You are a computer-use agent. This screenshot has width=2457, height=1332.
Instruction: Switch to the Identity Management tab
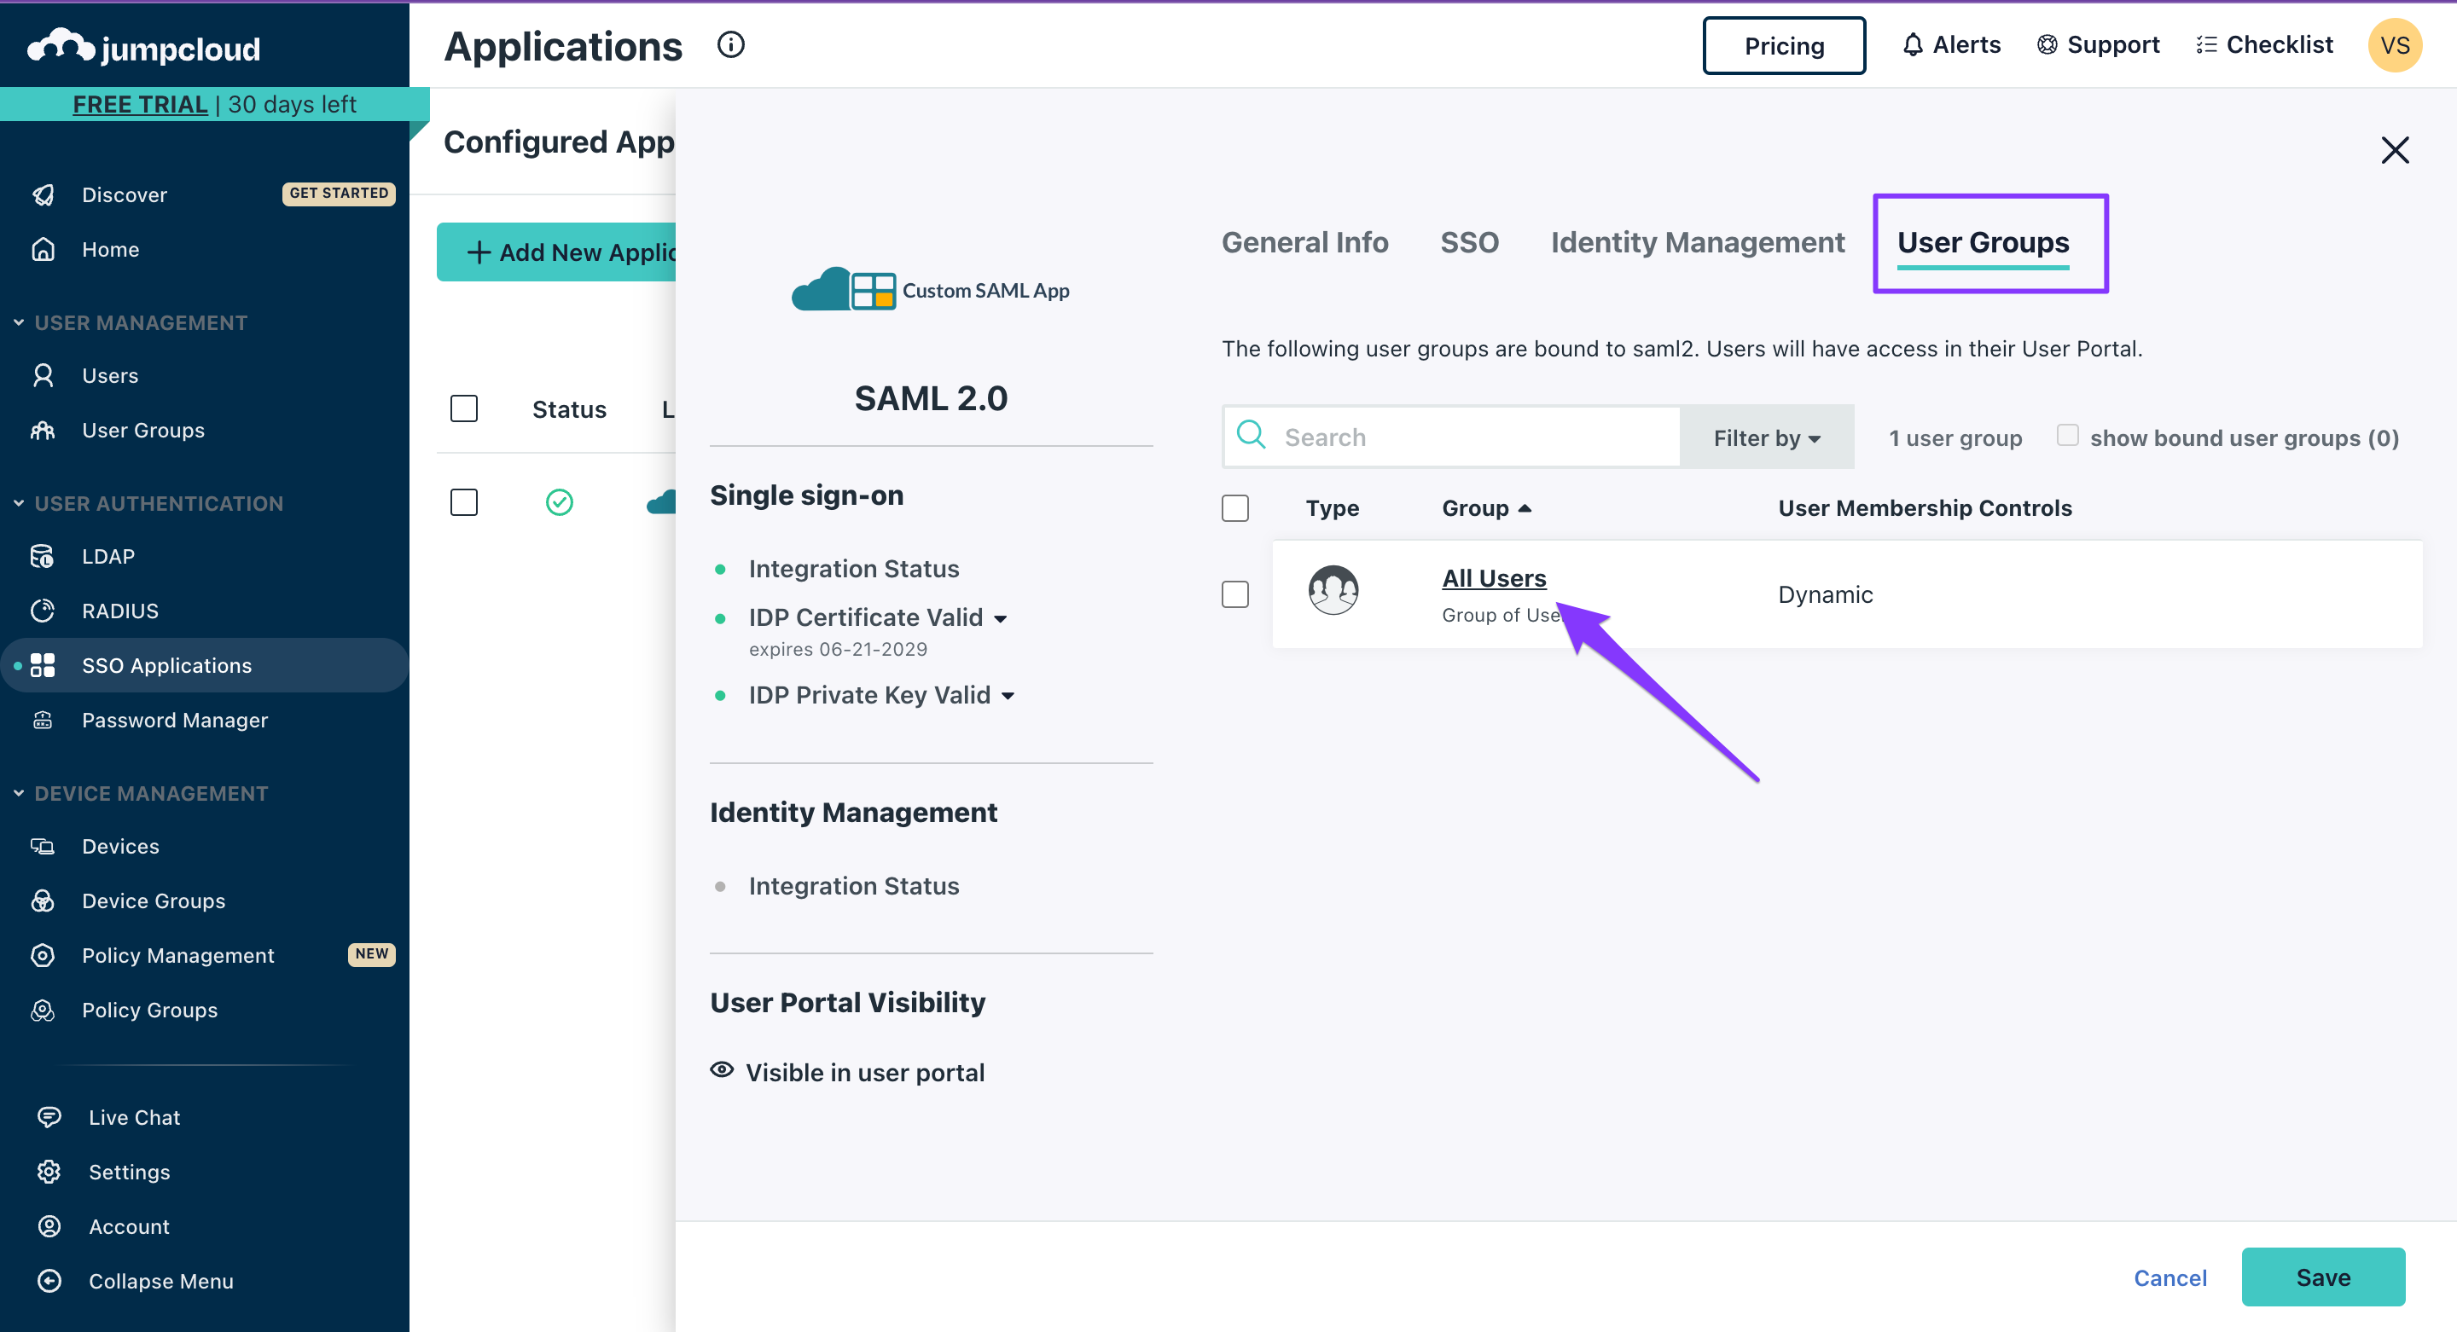click(1697, 242)
